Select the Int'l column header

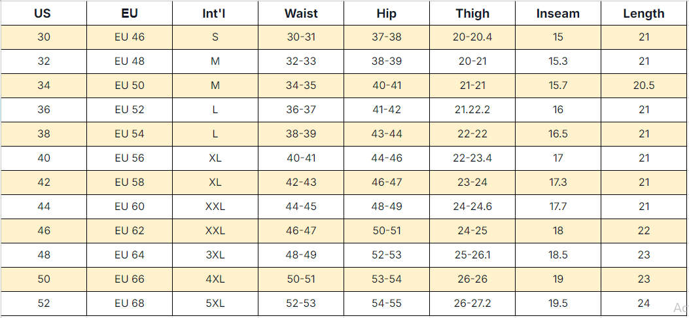[215, 13]
